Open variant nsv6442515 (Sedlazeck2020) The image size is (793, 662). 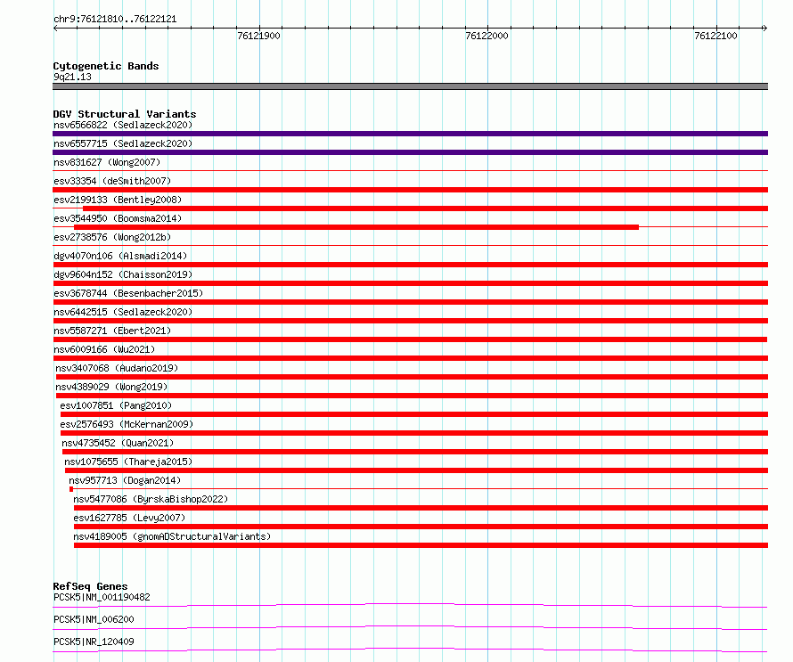[x=123, y=312]
